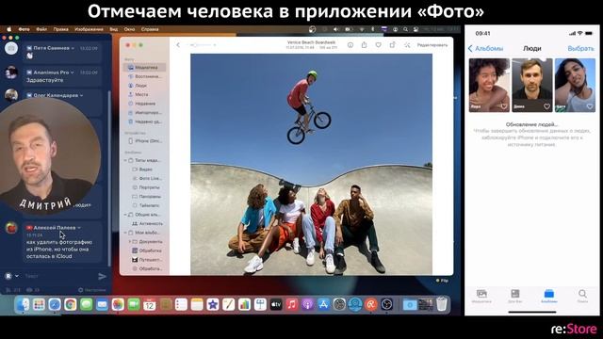Click the send arrow in the chat window
Viewport: 603px width, 339px height.
click(103, 276)
